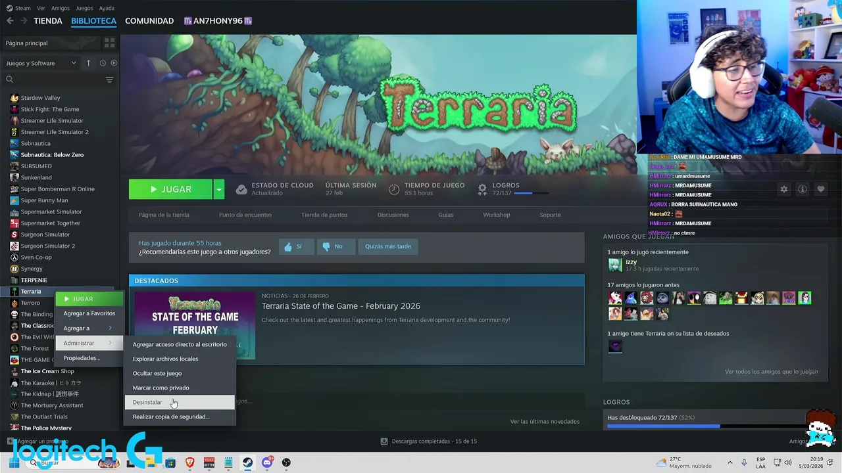
Task: Click the thumbs-down No recommendation button
Action: point(335,246)
